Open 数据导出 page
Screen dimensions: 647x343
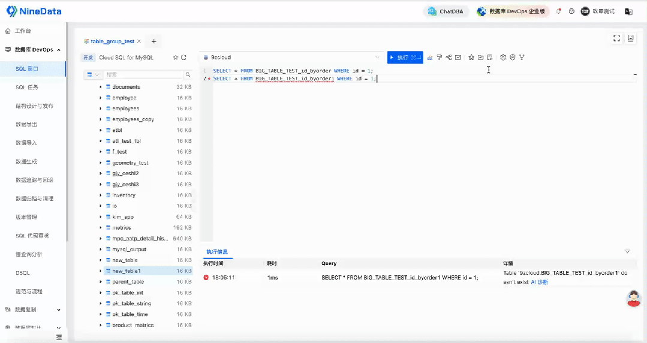pyautogui.click(x=26, y=124)
